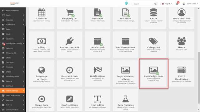Screen dimensions: 200x112
Task: Open the Pricelists settings tile
Action: point(126,18)
